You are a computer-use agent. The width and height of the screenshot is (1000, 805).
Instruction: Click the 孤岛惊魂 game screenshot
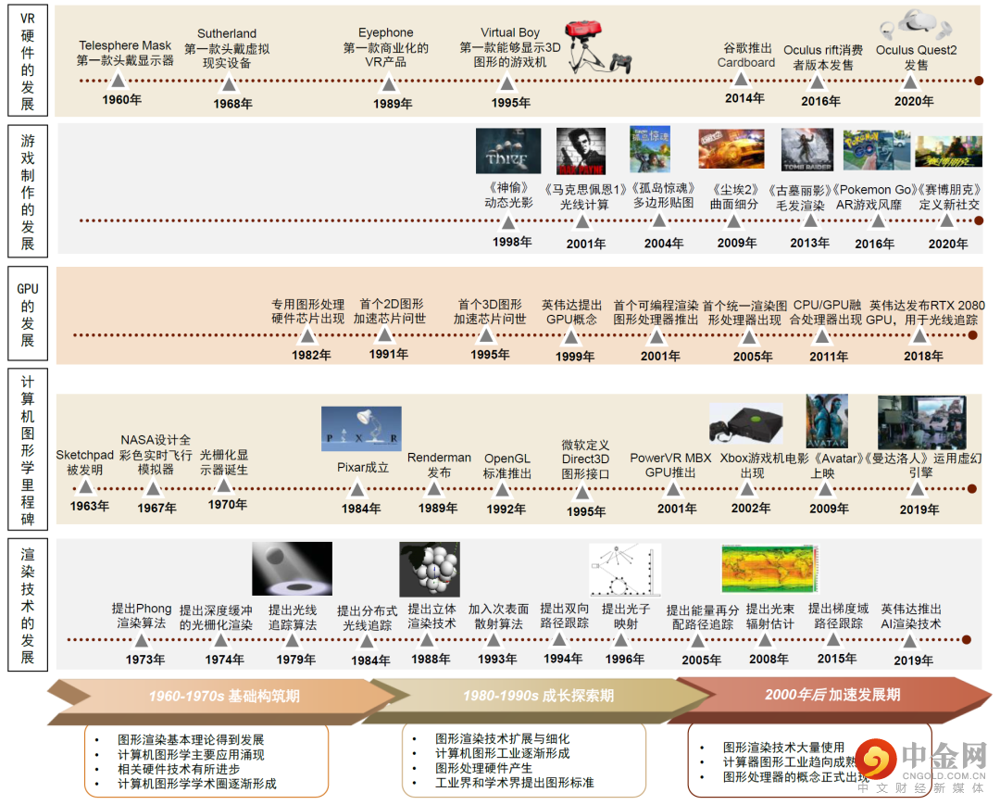(x=650, y=149)
